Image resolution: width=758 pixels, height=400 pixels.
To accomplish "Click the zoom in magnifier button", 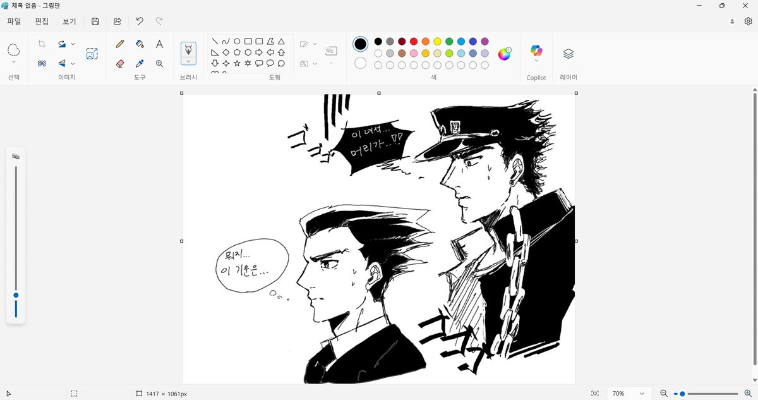I will point(748,393).
